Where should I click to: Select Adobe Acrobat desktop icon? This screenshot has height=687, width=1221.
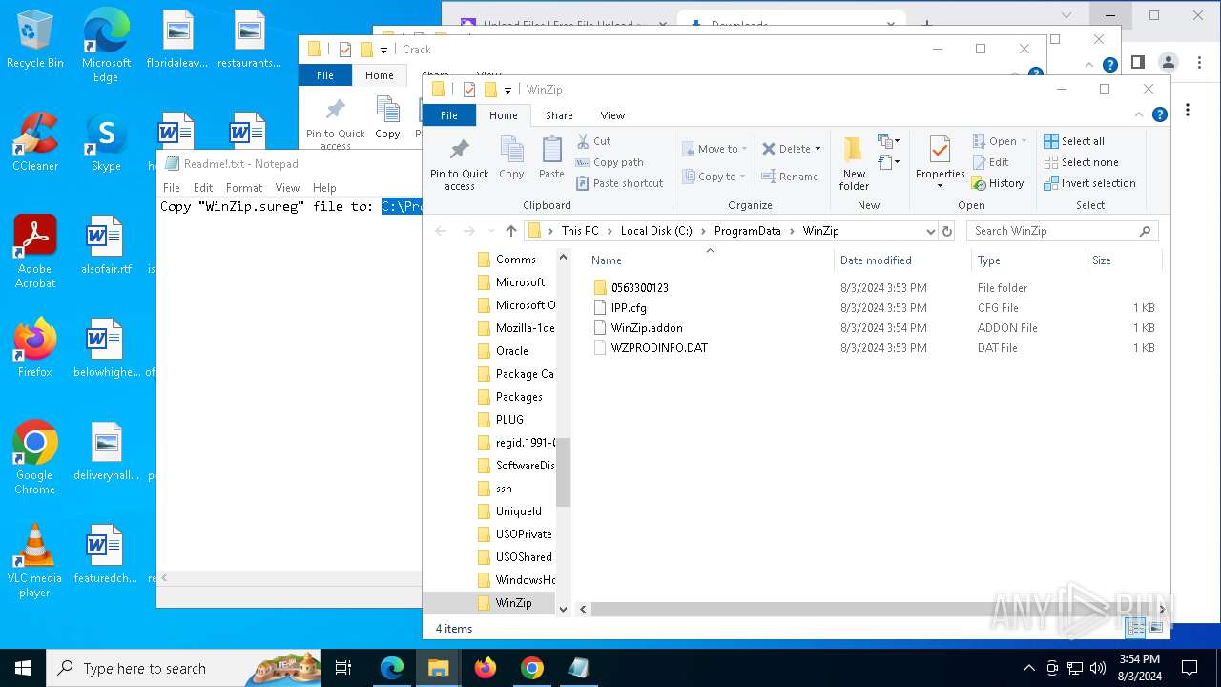35,252
